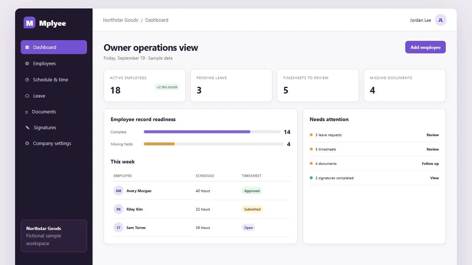
Task: Click the RK avatar for Riley Kim
Action: point(119,209)
